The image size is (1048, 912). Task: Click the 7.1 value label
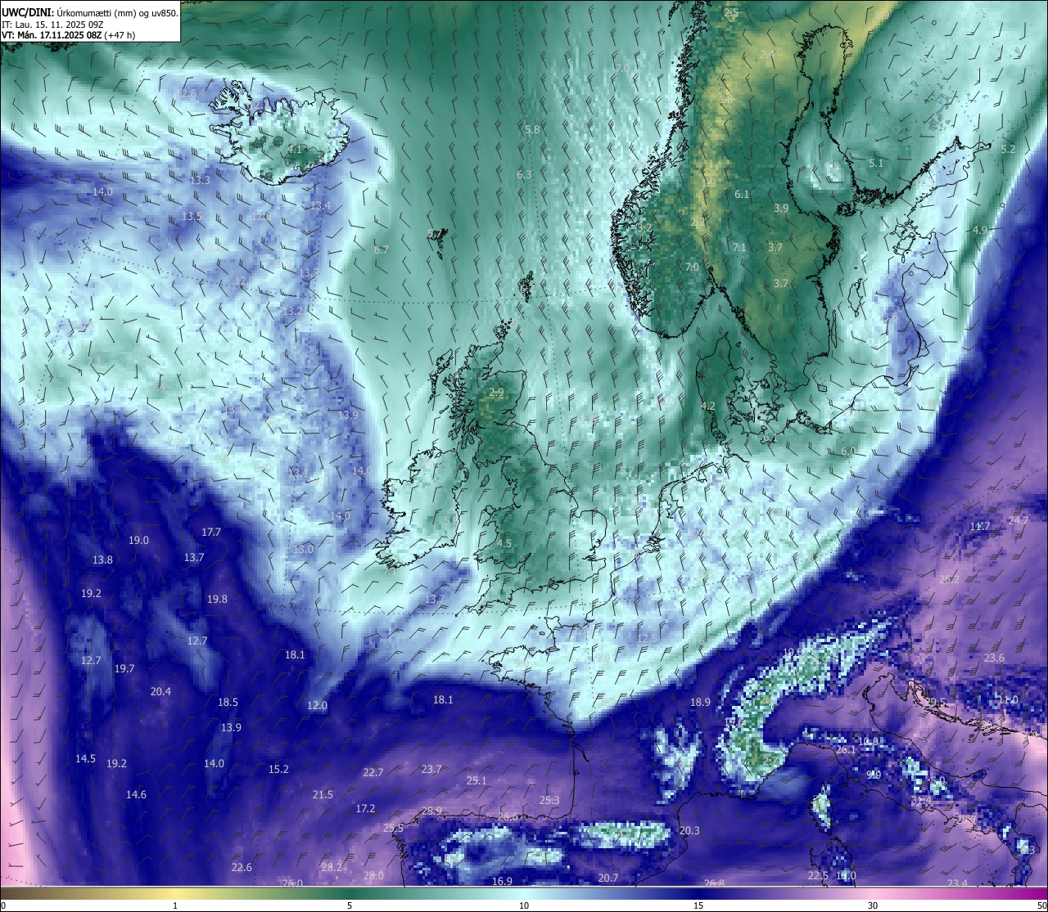[x=739, y=248]
